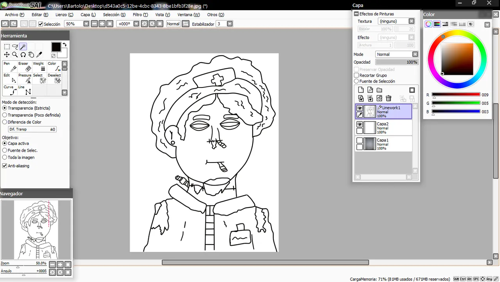Choose the Line linework tool

pos(25,90)
